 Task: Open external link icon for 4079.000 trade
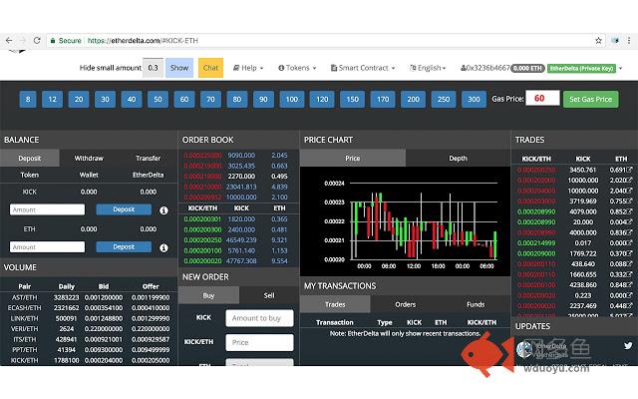pos(629,211)
